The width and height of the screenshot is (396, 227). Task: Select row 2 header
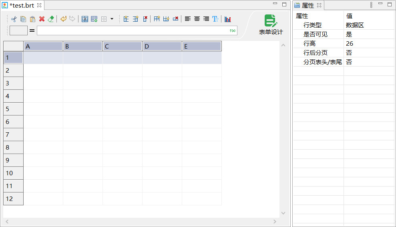pos(13,70)
